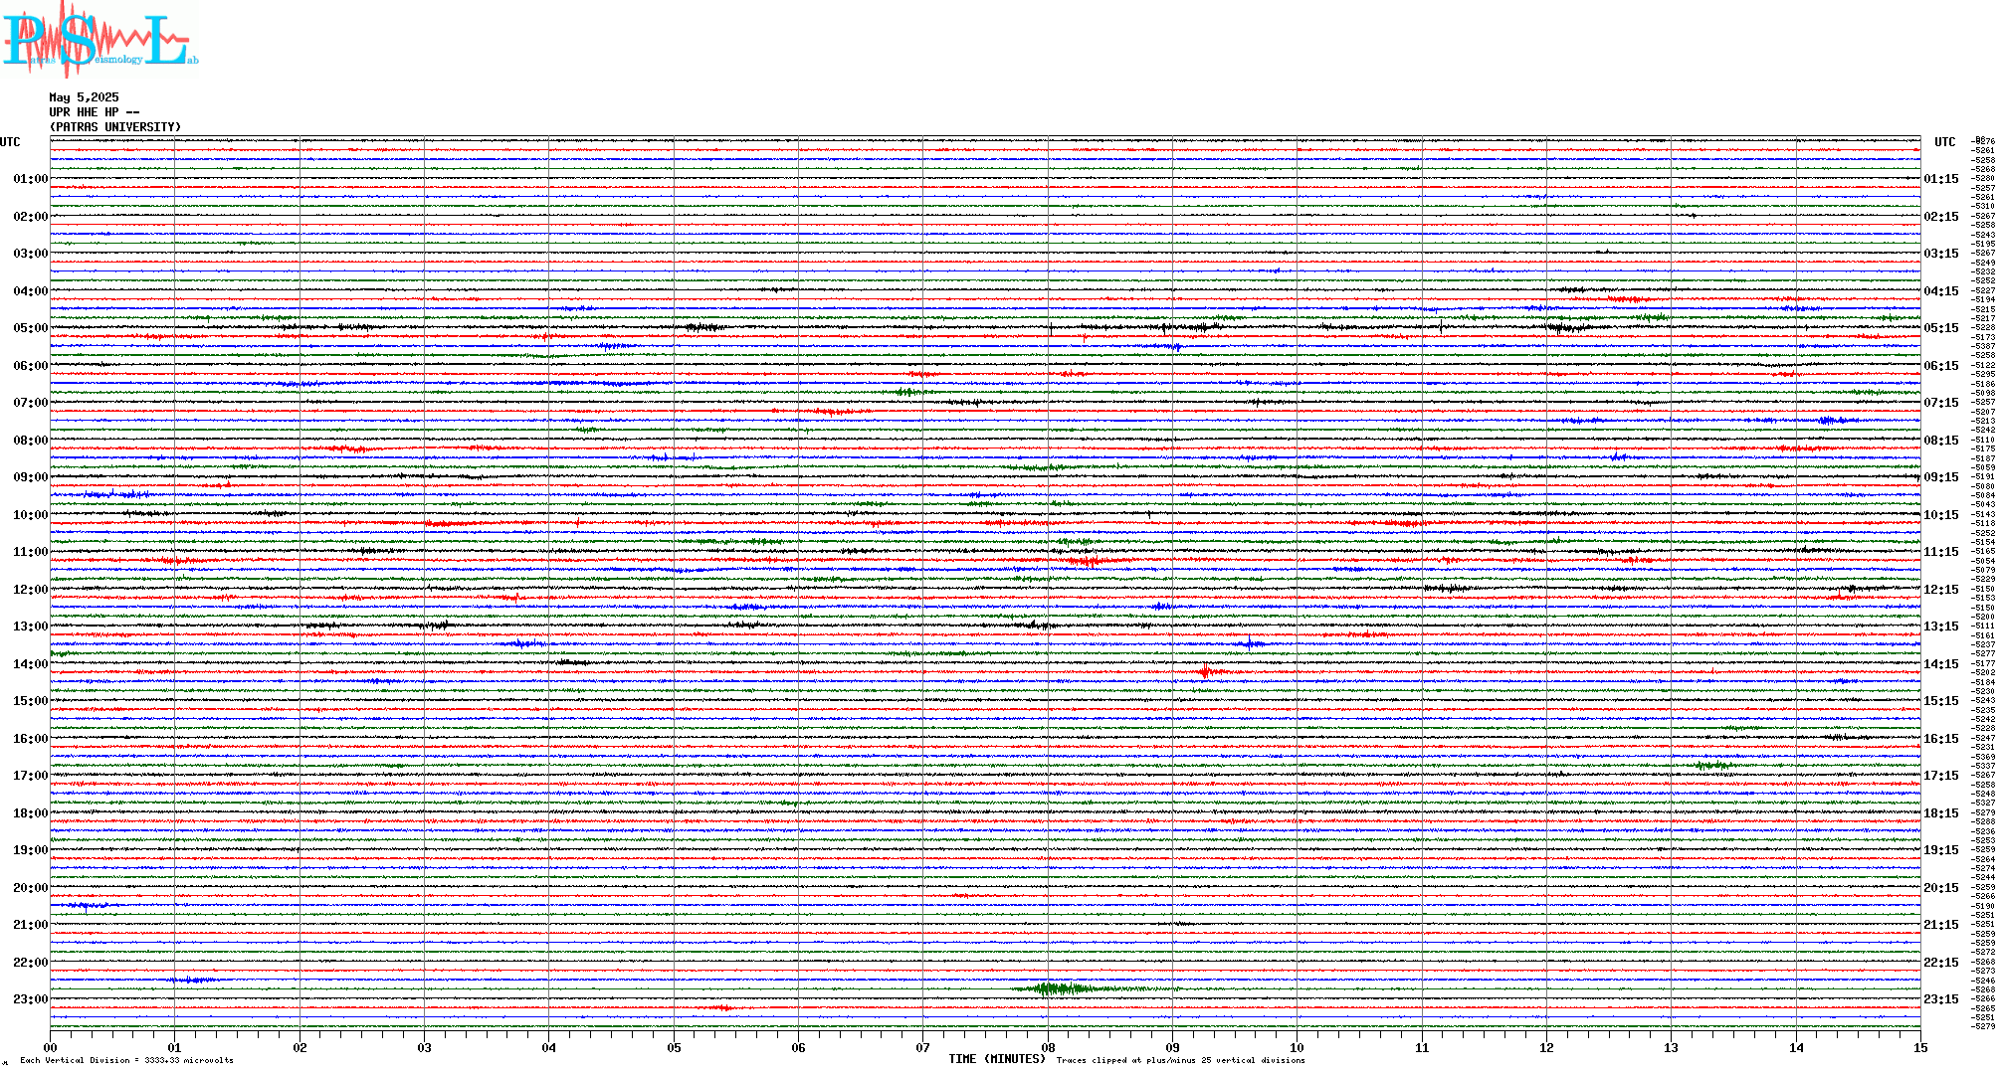
Task: Click the 11:00 hour label
Action: (31, 552)
